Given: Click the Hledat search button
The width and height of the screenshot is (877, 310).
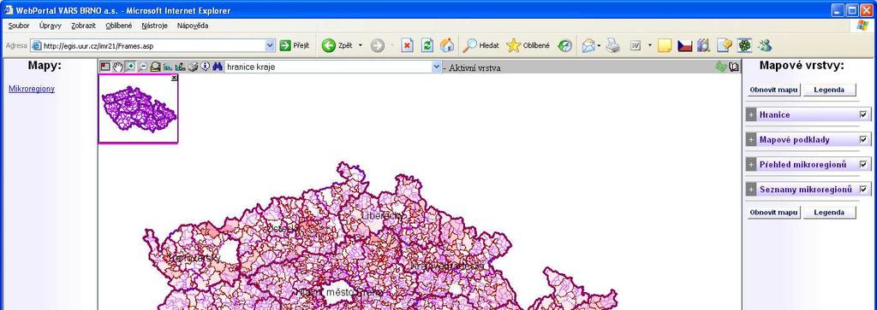Looking at the screenshot, I should click(481, 46).
